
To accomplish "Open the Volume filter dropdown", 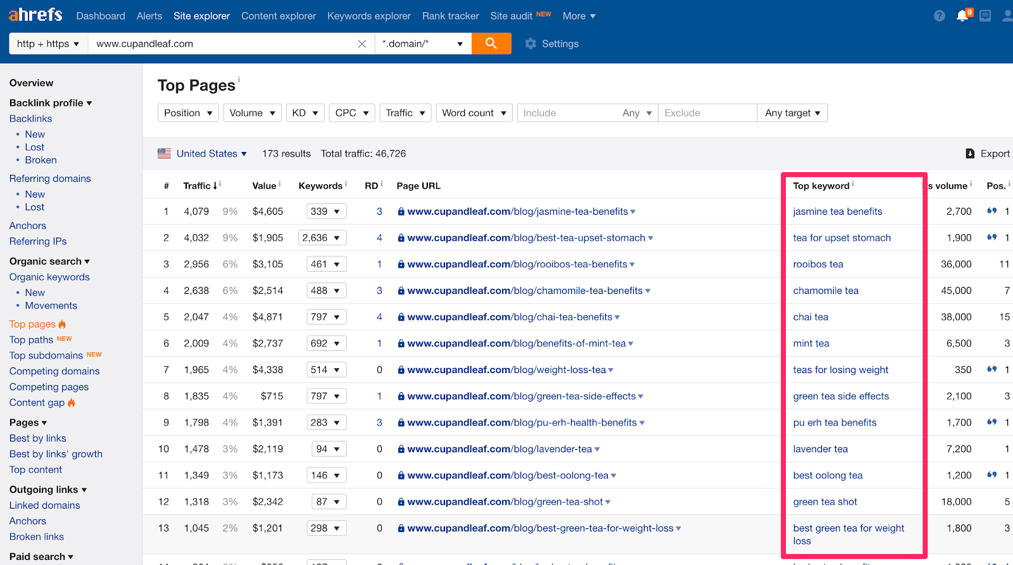I will pyautogui.click(x=252, y=113).
